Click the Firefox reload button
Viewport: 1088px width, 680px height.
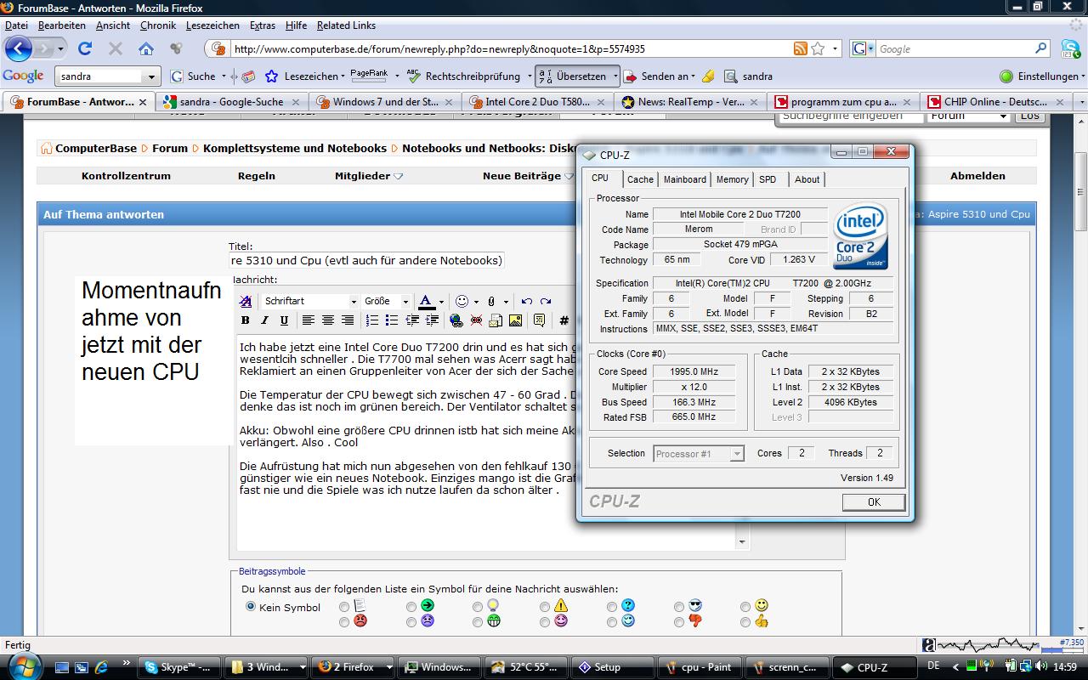[x=85, y=48]
